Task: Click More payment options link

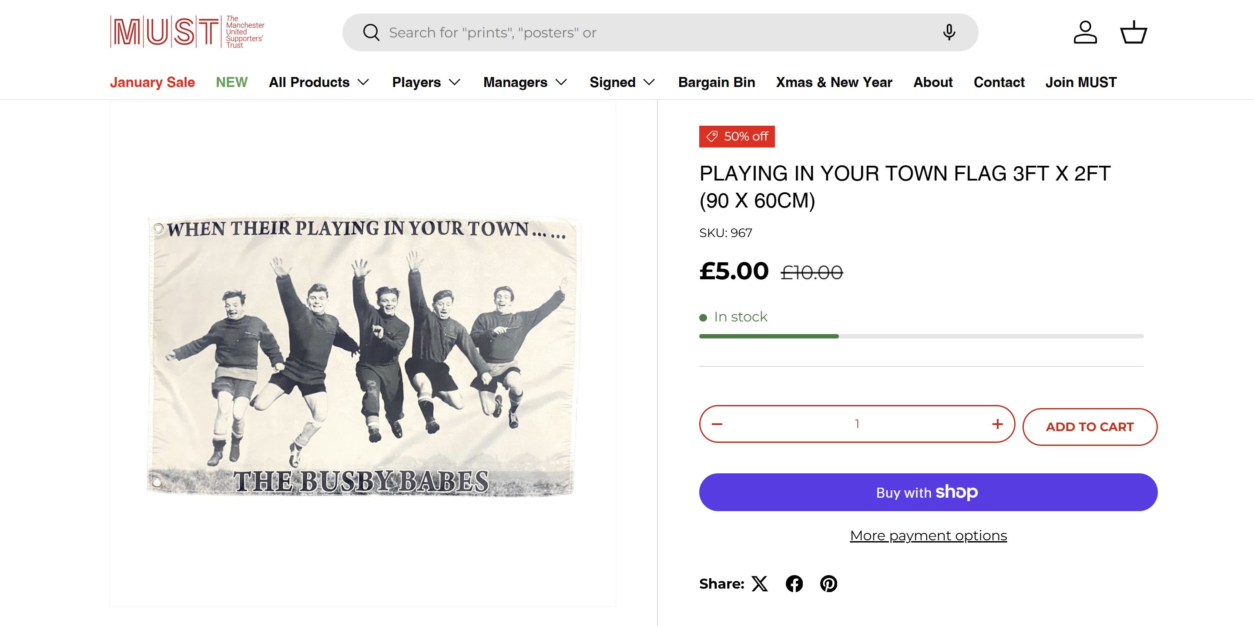Action: (929, 536)
